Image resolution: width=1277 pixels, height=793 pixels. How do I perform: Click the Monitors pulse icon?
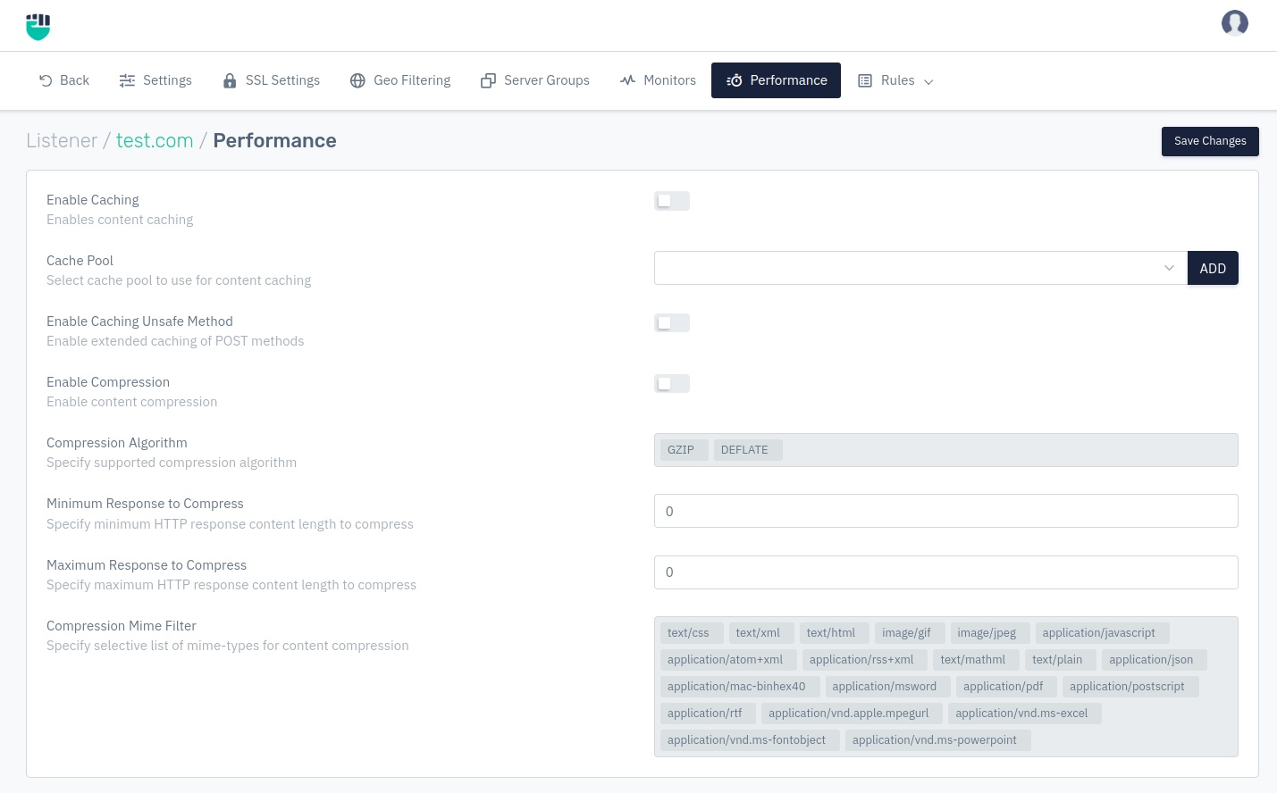(x=627, y=80)
